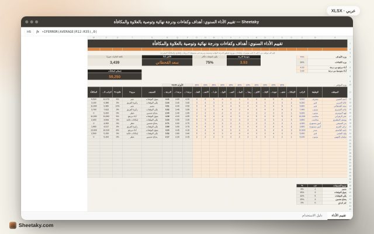374x234 pixels.
Task: Click the المكافأة column header
Action: click(x=93, y=92)
